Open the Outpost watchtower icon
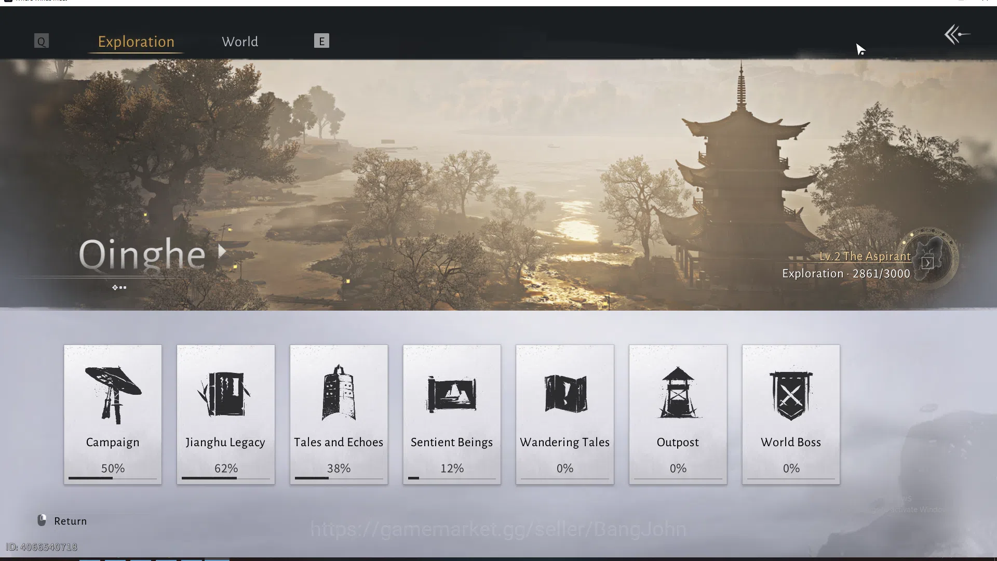The width and height of the screenshot is (997, 561). pyautogui.click(x=678, y=392)
